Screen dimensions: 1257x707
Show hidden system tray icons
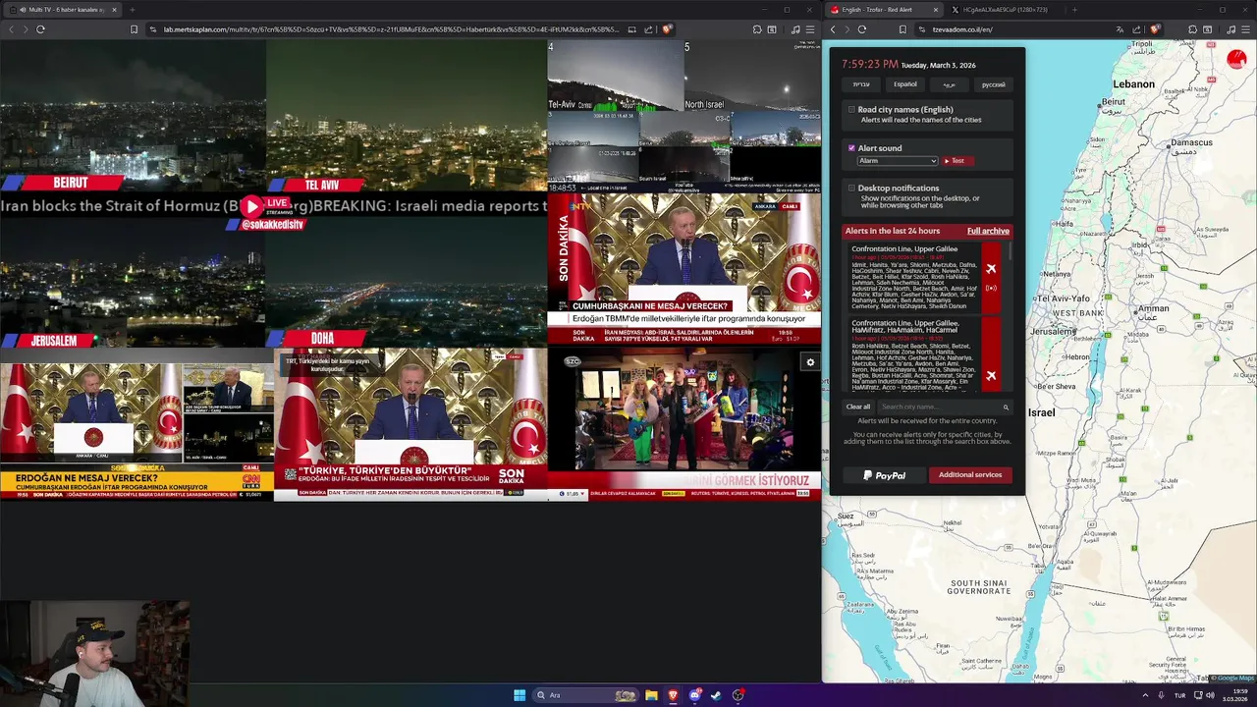tap(1145, 695)
